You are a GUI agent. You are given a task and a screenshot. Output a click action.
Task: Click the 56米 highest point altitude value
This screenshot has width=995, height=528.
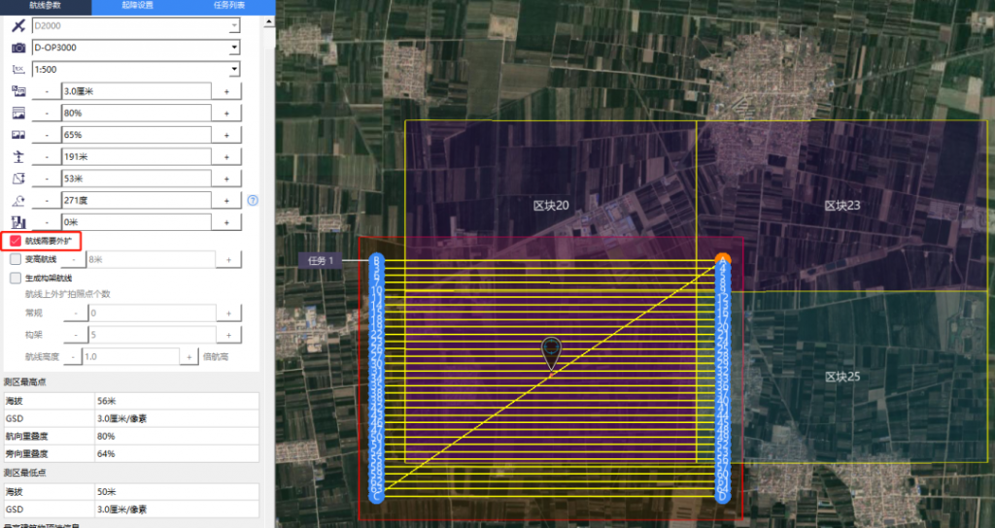click(x=107, y=401)
